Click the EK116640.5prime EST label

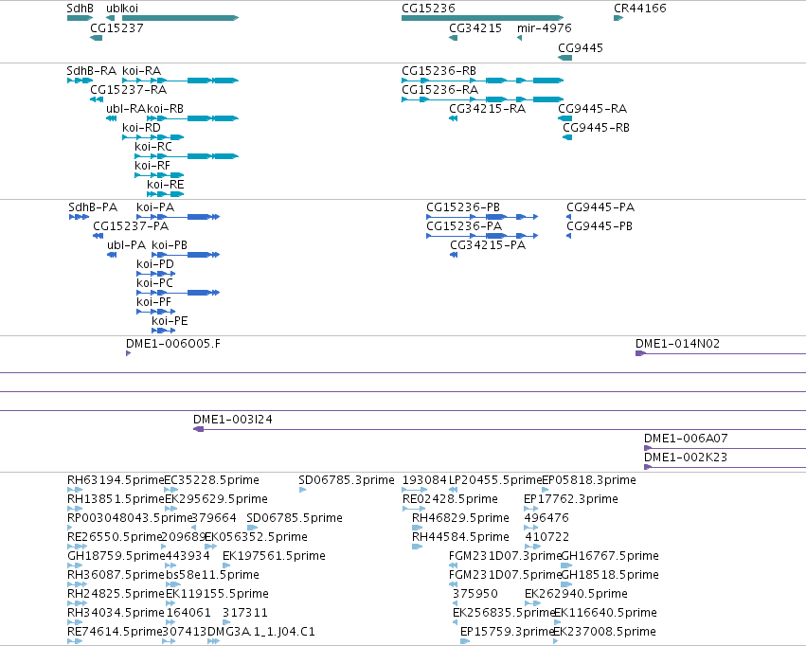[605, 614]
